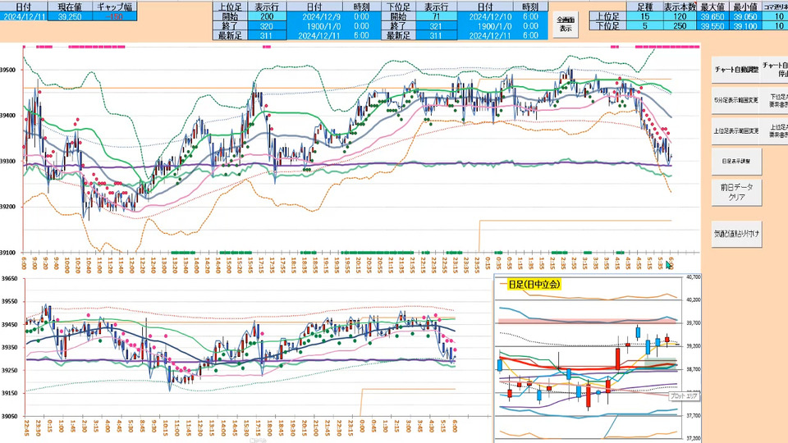
Task: Click the 22:45 time label on the lower-left chart
Action: point(26,428)
